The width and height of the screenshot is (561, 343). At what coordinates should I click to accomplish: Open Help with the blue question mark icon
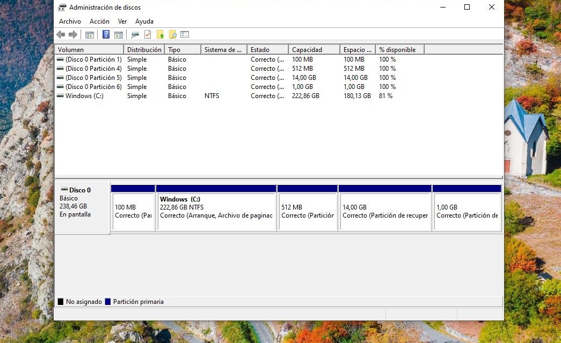click(x=106, y=35)
